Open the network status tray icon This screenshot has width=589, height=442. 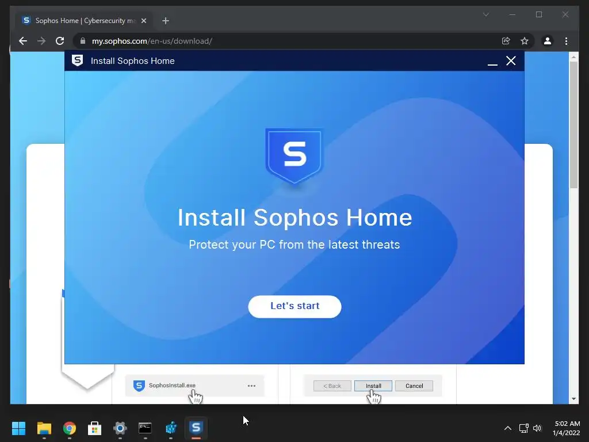click(x=523, y=428)
